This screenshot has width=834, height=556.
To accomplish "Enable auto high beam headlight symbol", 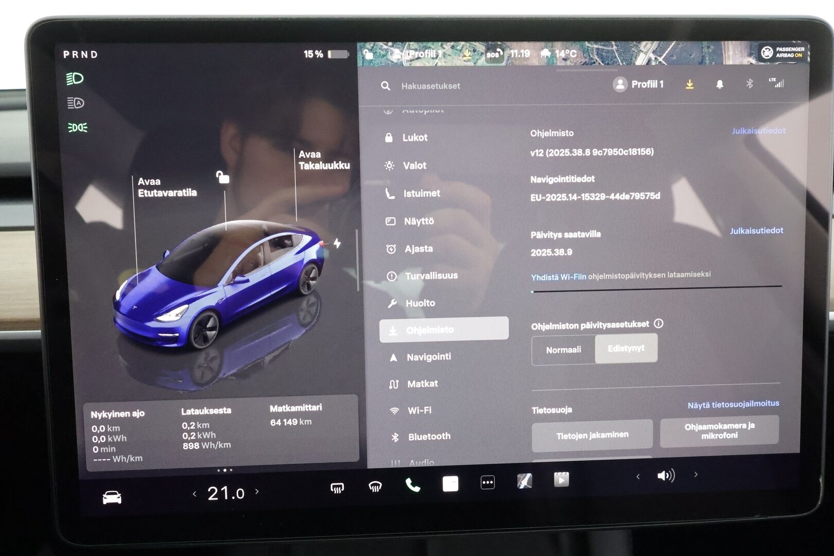I will point(76,101).
